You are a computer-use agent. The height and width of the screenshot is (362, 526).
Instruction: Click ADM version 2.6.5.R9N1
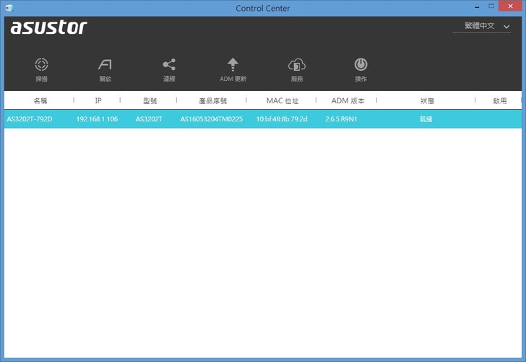(x=341, y=118)
